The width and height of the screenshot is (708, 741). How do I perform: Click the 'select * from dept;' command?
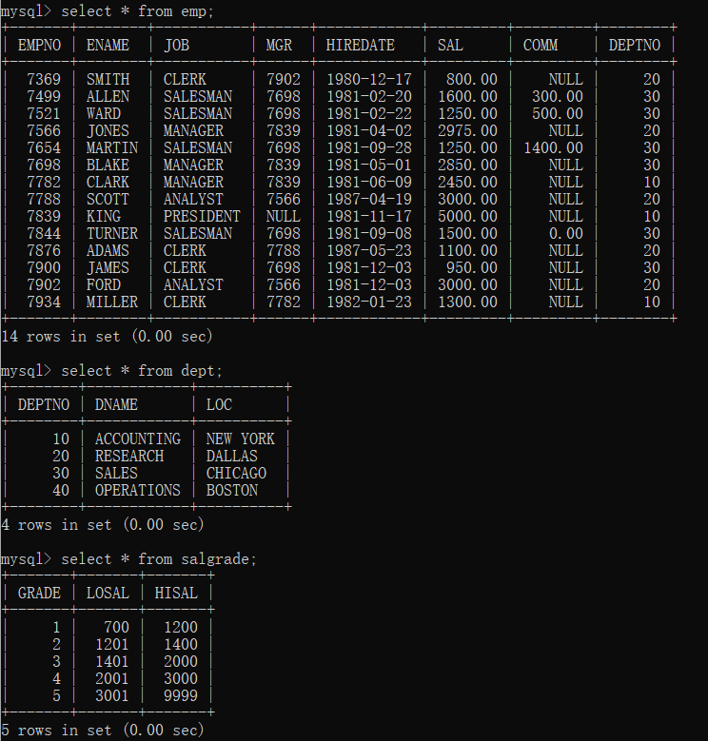(142, 371)
